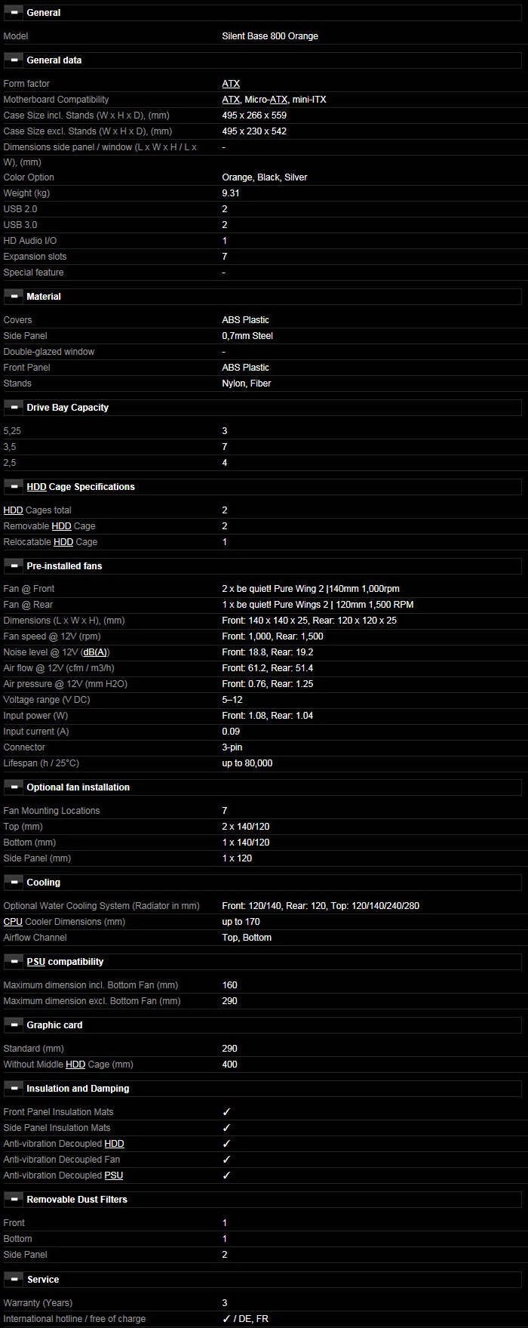Screen dimensions: 528x1328
Task: Collapse the General section minus icon
Action: (x=14, y=13)
